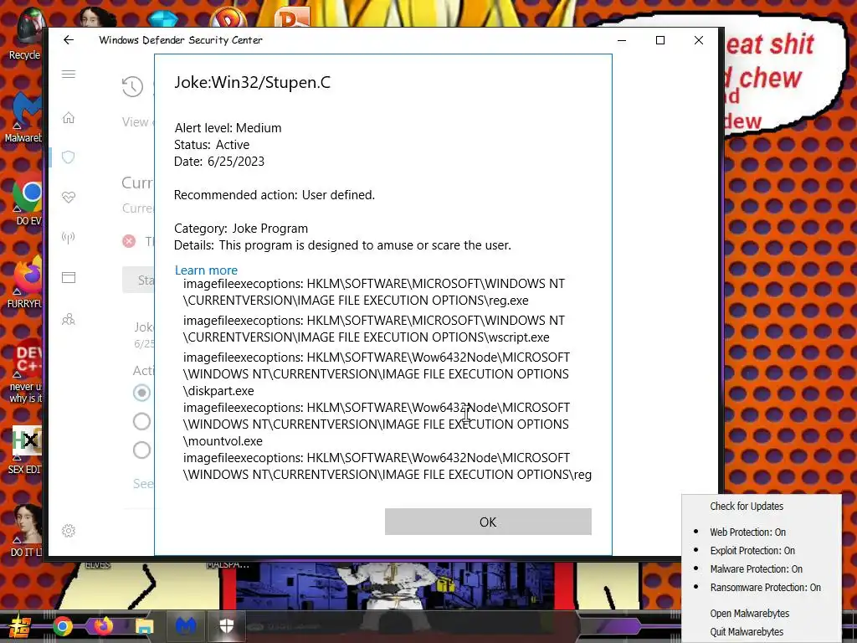This screenshot has width=857, height=643.
Task: Open App & browser control icon
Action: click(69, 278)
